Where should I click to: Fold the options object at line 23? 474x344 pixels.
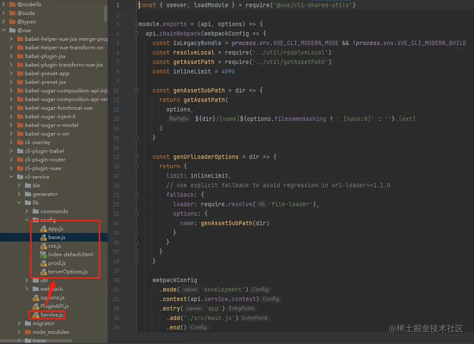(136, 214)
